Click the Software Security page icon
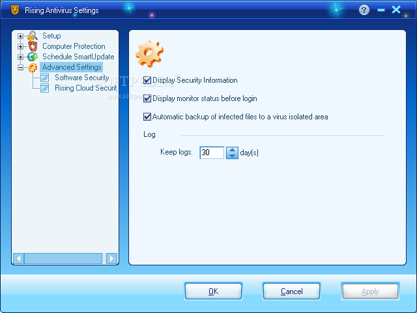The image size is (417, 313). point(45,78)
